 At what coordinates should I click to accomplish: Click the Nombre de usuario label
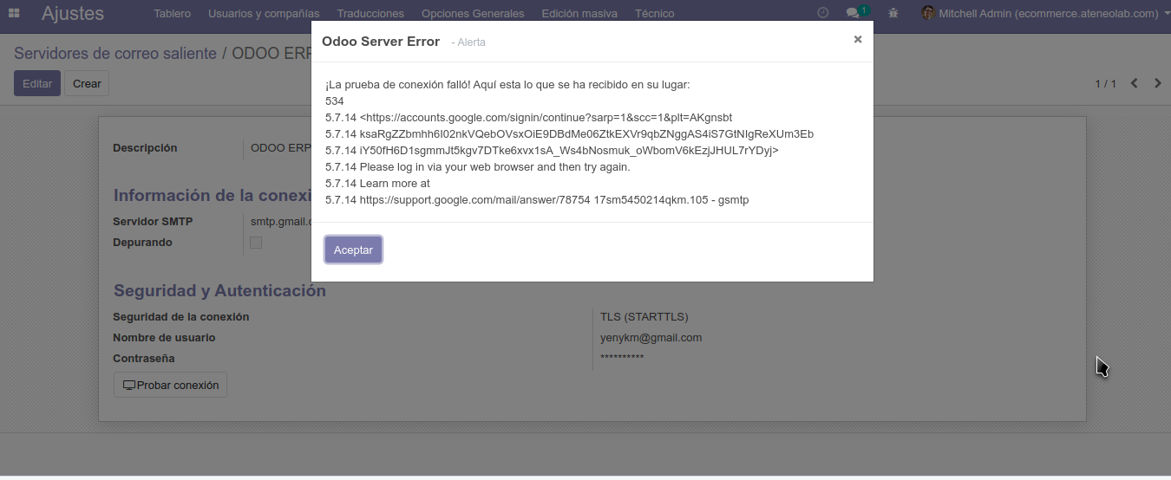pos(164,338)
